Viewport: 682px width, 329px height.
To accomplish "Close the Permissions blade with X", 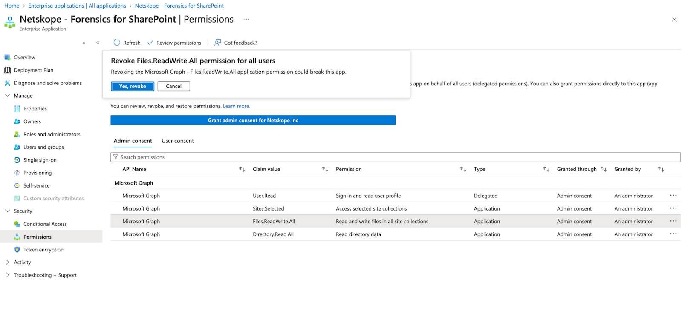I will [x=674, y=19].
